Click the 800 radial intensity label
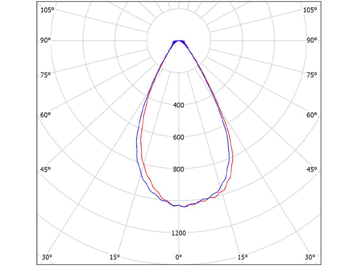Screen dimensions: 357x267 178,170
